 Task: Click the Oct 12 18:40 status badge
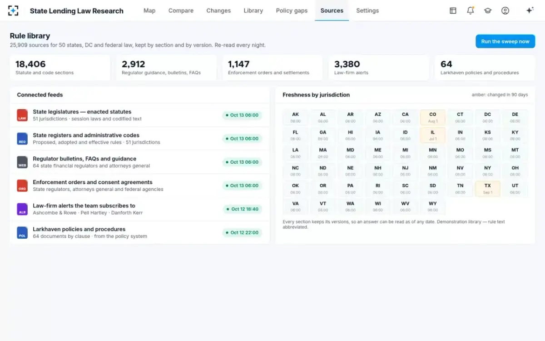point(243,209)
